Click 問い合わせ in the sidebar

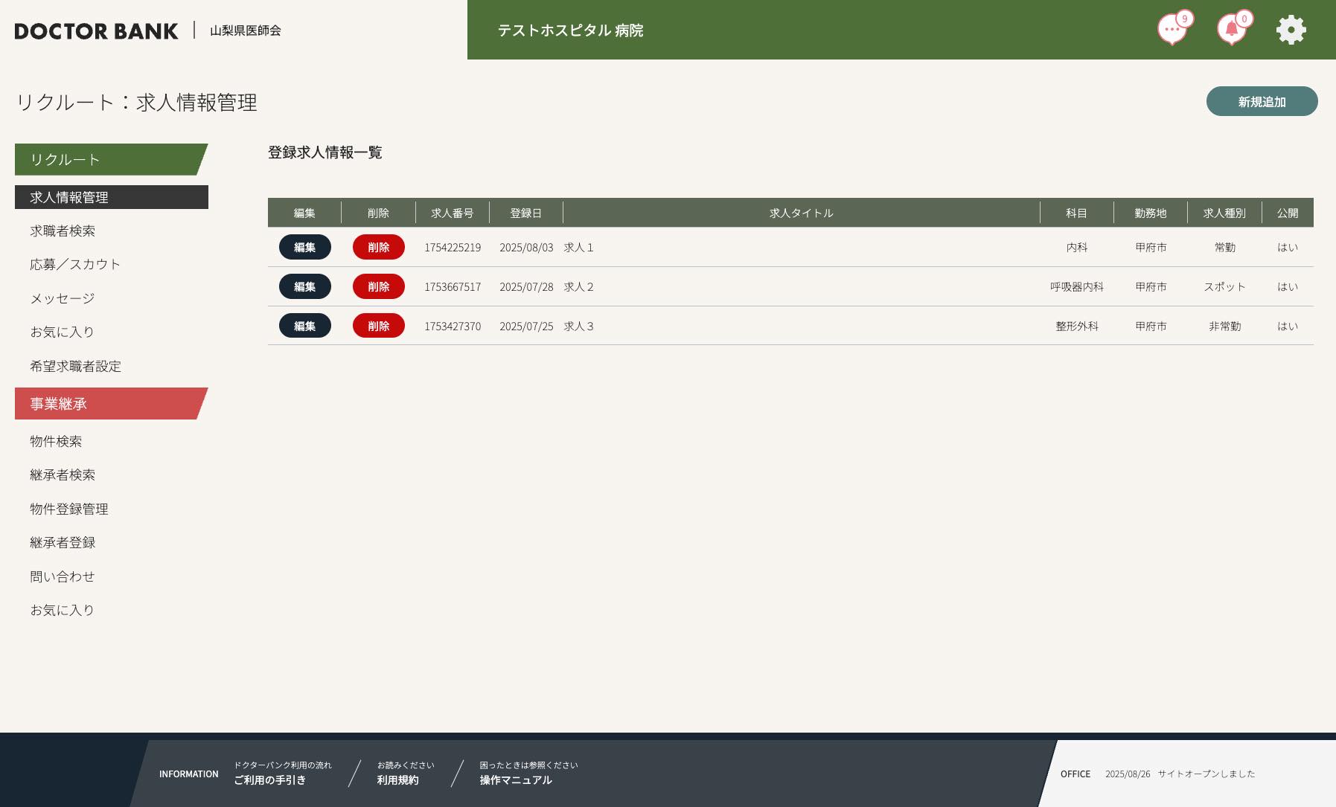[63, 576]
